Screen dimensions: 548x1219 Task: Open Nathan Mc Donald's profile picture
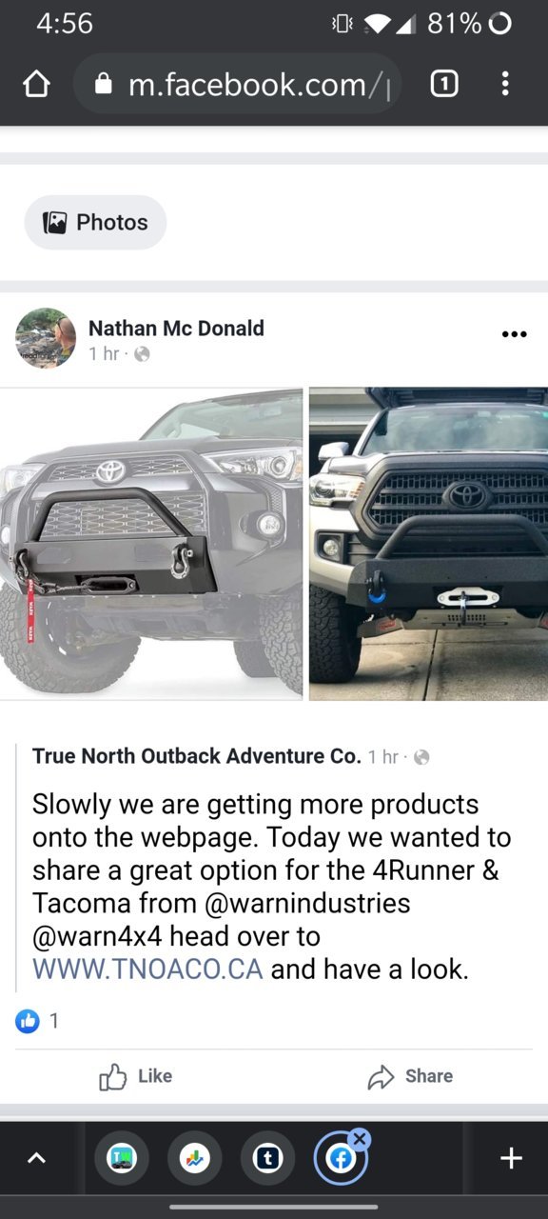[46, 338]
